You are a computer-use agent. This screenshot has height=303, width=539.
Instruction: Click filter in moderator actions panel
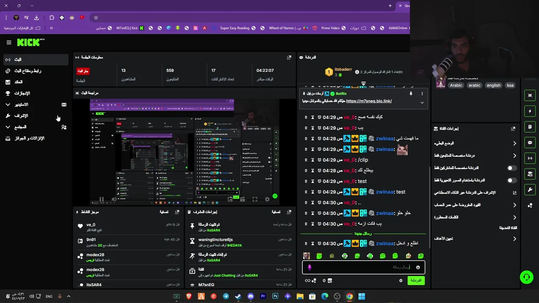pos(276,212)
